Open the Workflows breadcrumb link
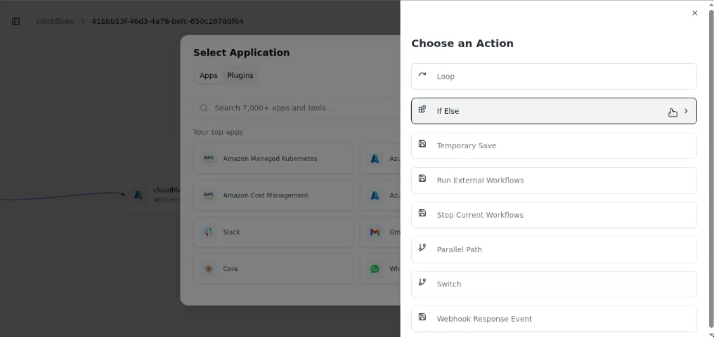 click(x=55, y=21)
